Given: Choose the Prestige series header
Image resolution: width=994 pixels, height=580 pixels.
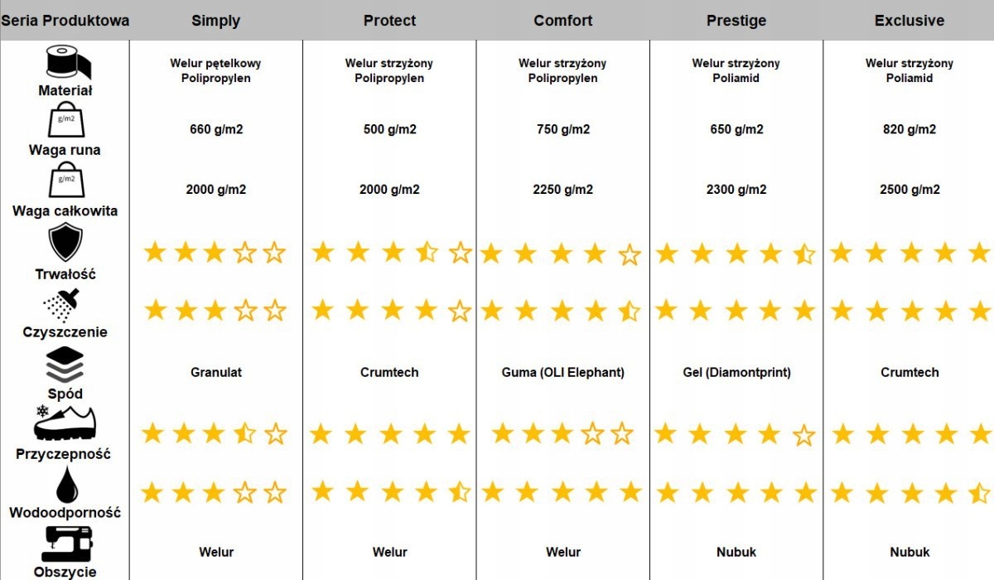Looking at the screenshot, I should tap(736, 21).
